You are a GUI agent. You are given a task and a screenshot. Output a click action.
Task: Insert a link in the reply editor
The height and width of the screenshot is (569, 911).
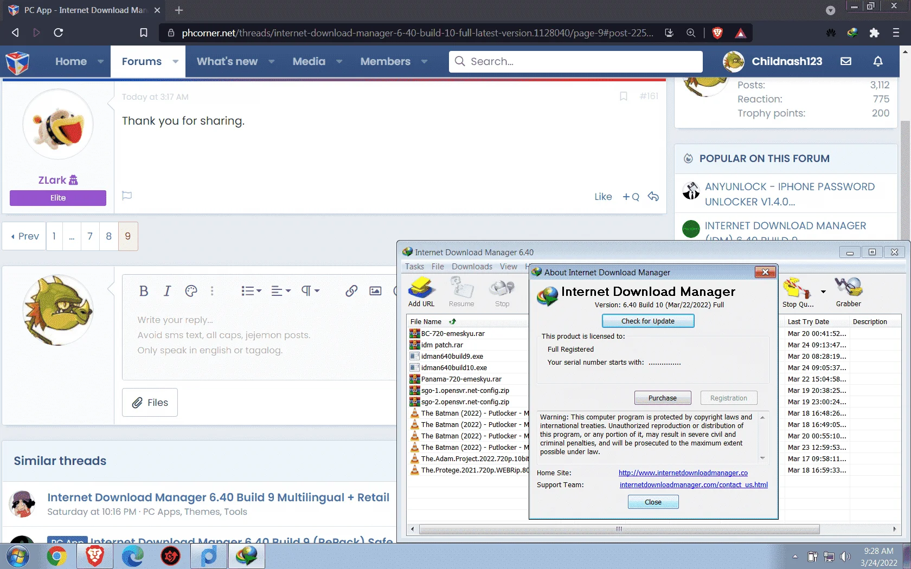tap(351, 291)
